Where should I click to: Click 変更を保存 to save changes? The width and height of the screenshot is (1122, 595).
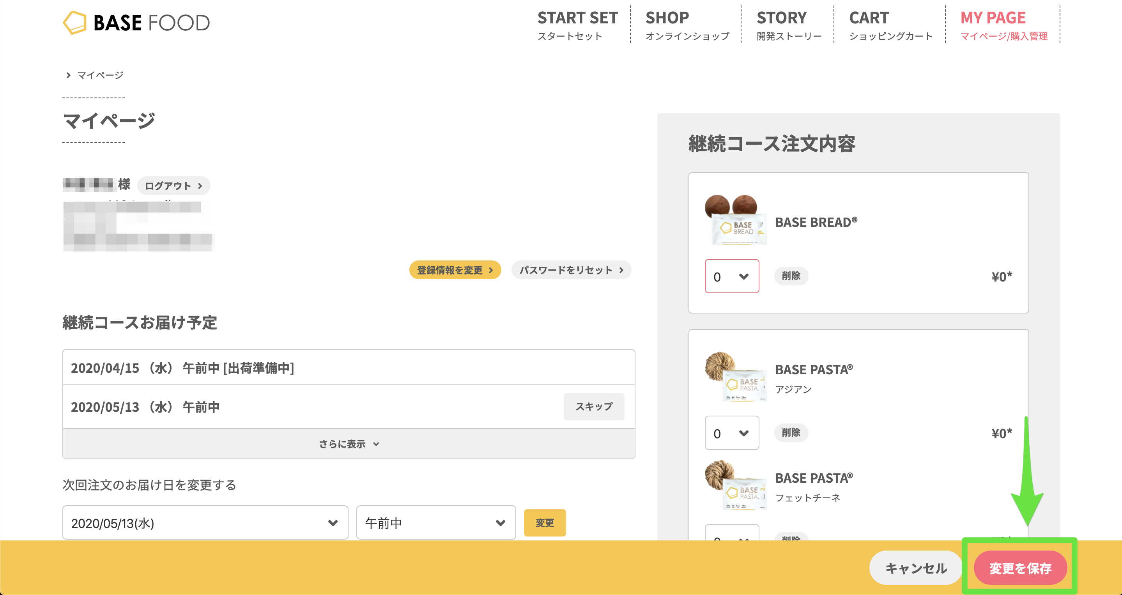click(1020, 568)
